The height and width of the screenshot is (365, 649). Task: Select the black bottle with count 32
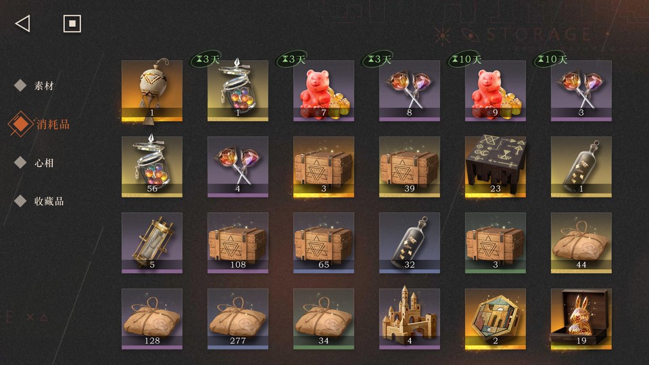click(410, 243)
